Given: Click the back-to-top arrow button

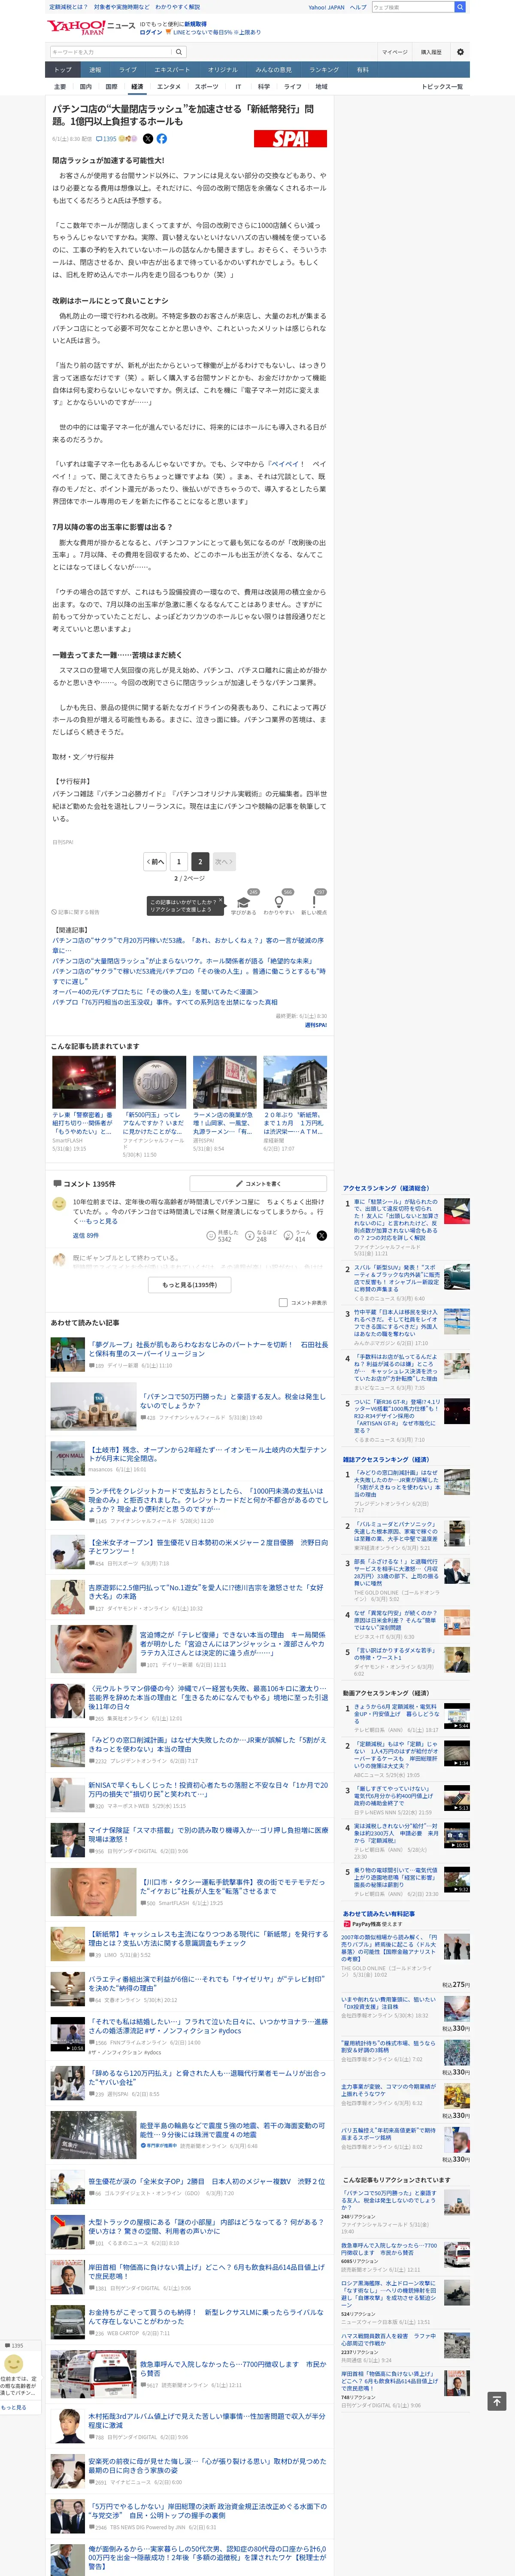Looking at the screenshot, I should coord(497,2400).
